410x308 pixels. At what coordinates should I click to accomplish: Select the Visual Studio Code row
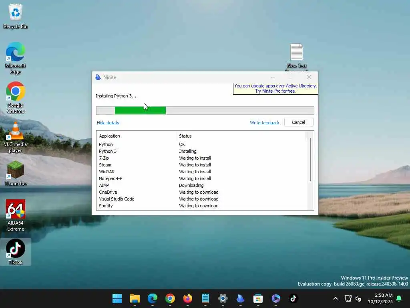[x=201, y=199]
